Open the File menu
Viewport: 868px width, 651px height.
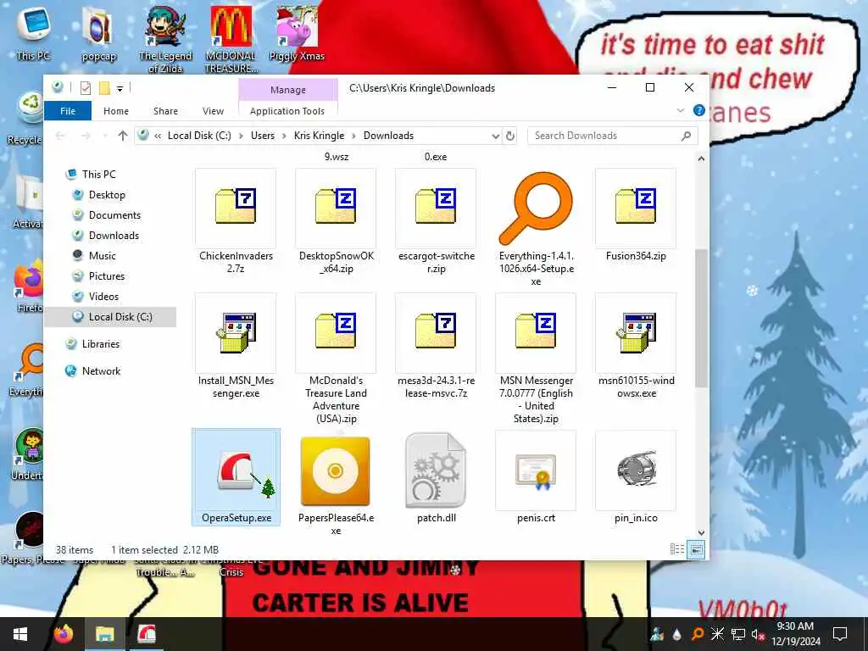pos(68,111)
